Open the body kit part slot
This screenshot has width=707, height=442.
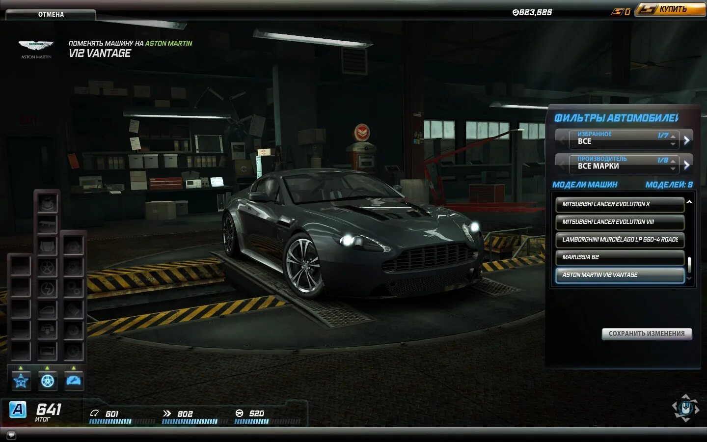click(x=48, y=203)
